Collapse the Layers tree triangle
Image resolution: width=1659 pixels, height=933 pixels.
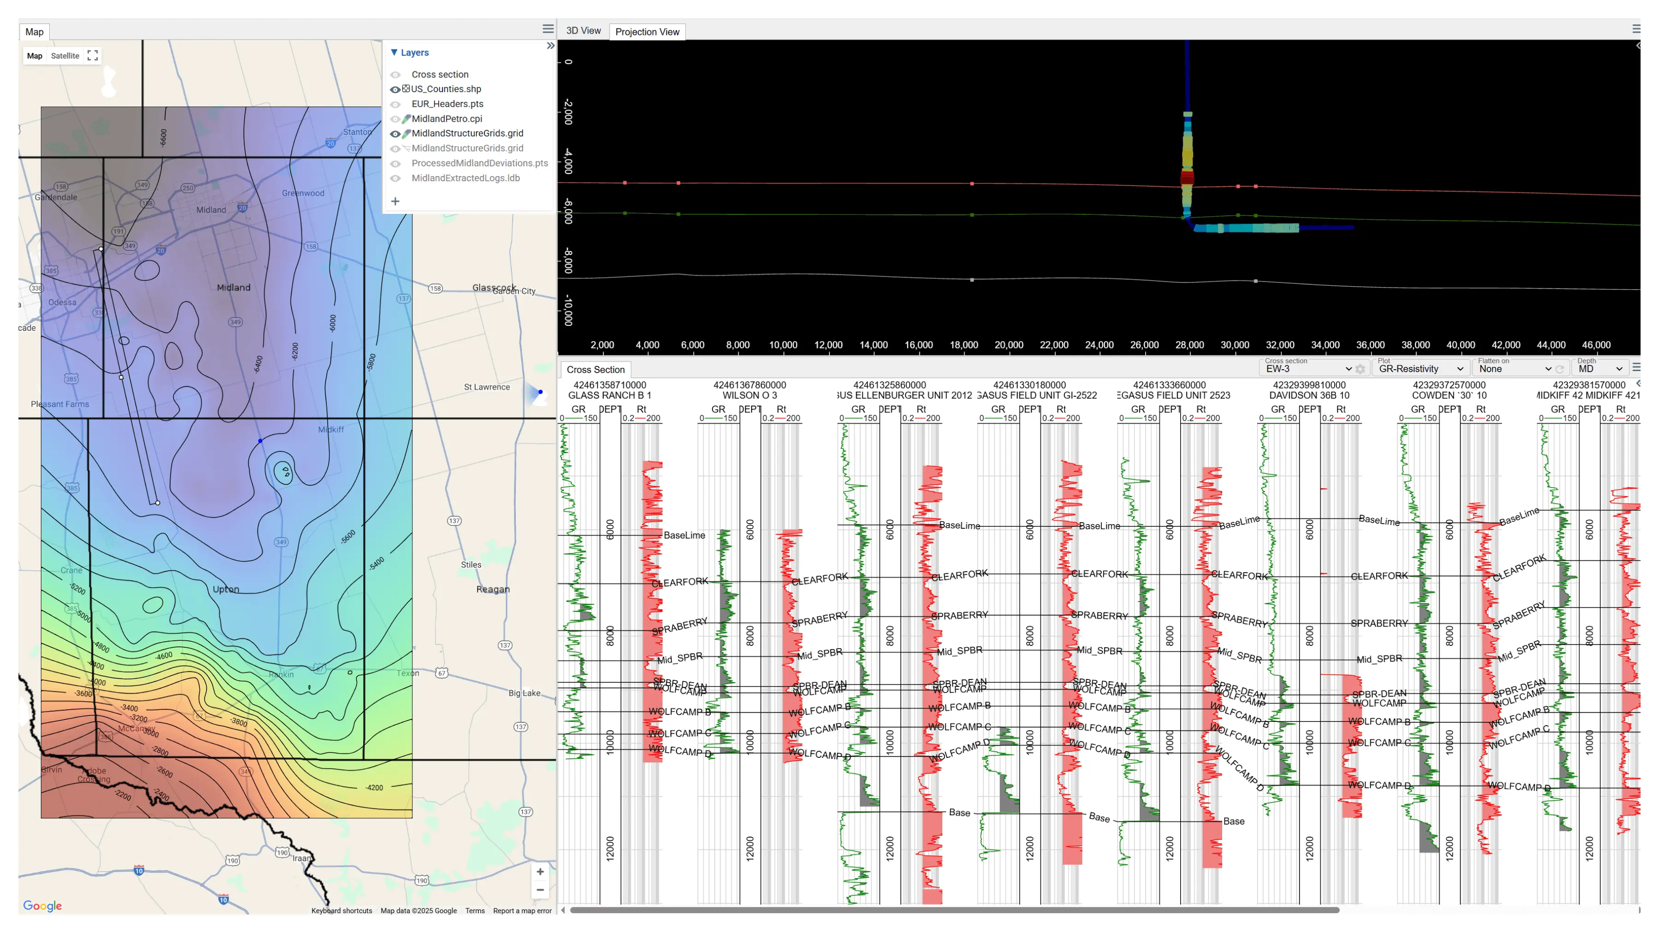394,52
